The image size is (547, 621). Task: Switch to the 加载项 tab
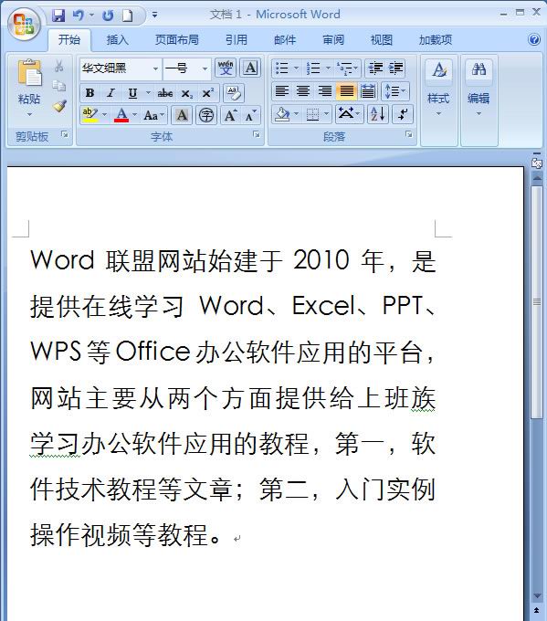tap(436, 39)
